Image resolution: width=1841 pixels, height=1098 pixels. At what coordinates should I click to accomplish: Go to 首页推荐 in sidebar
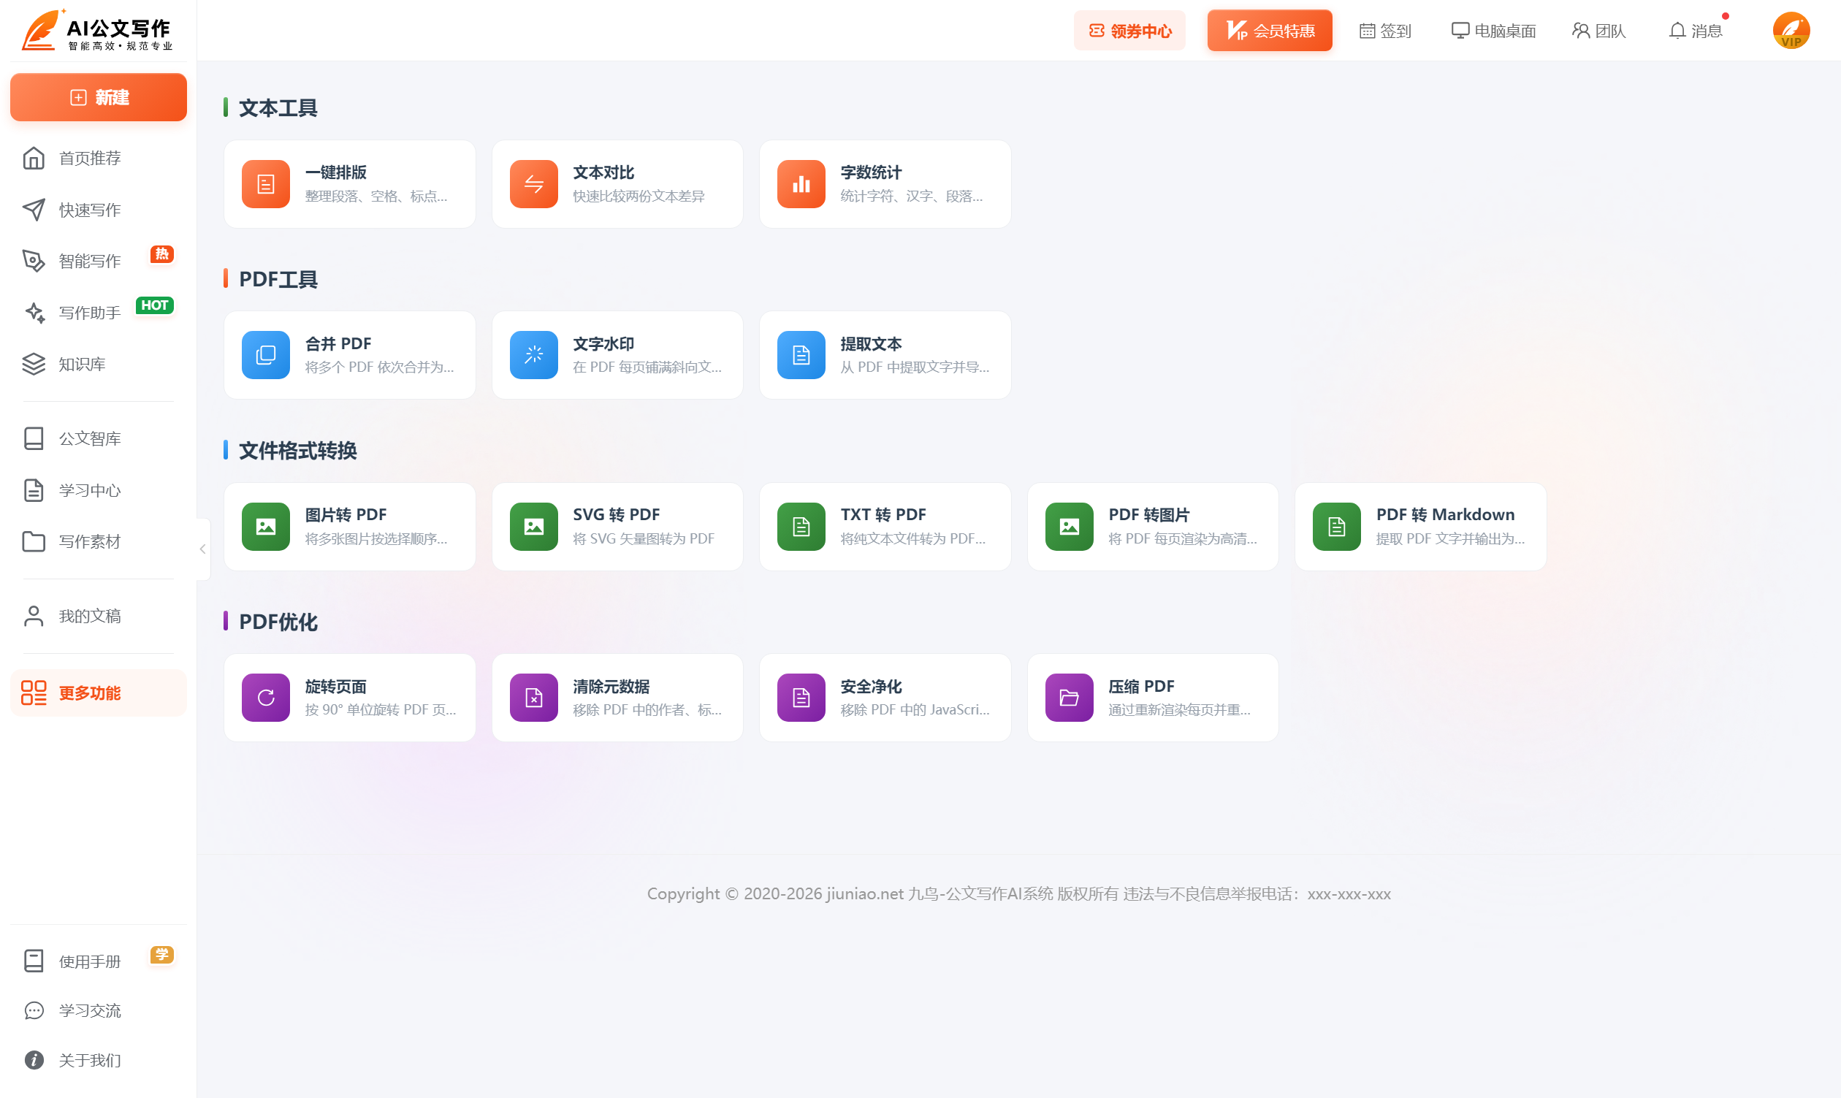(99, 159)
